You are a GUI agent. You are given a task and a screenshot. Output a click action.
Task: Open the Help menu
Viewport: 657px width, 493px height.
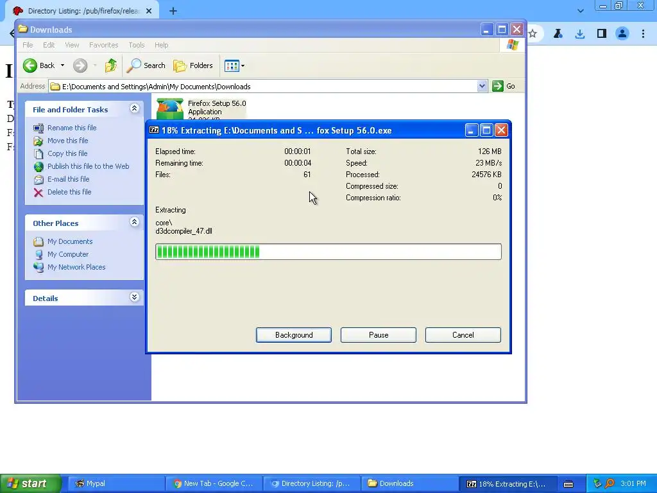pos(161,45)
